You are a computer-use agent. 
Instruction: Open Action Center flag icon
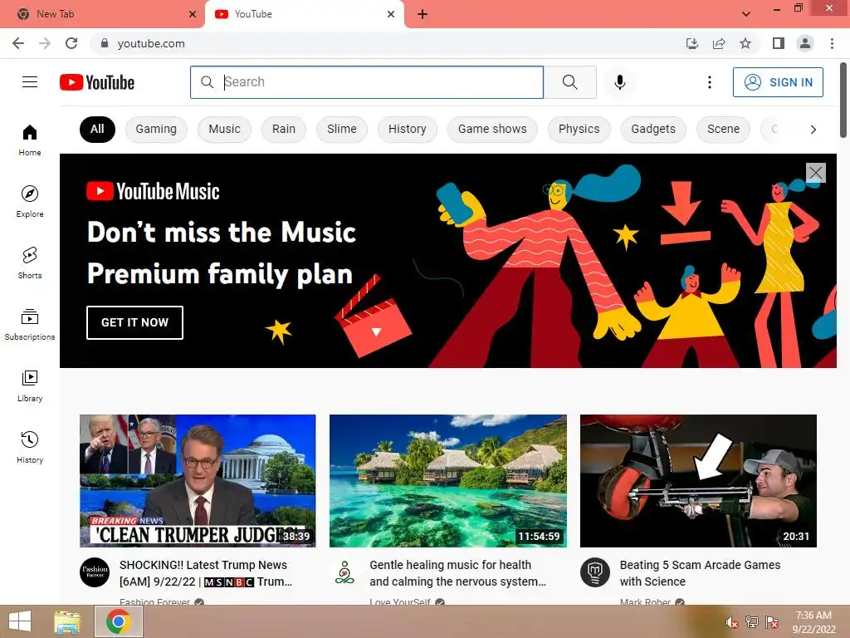pos(771,622)
